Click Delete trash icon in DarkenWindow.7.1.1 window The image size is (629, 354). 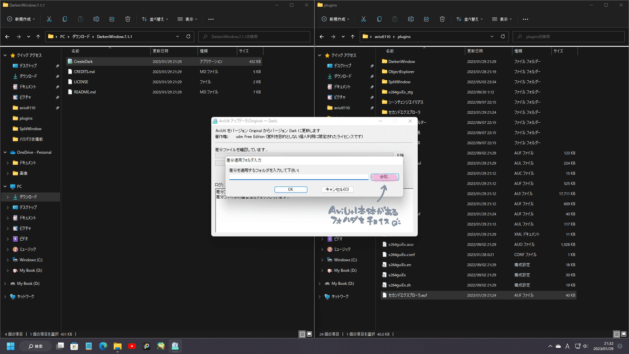click(127, 19)
